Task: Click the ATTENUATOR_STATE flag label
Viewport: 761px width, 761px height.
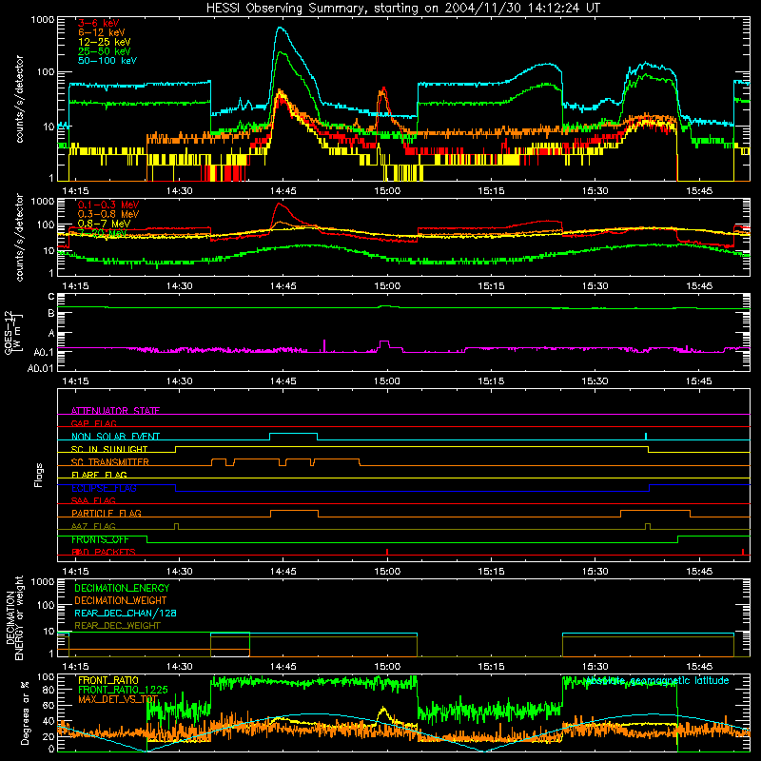Action: (x=115, y=411)
